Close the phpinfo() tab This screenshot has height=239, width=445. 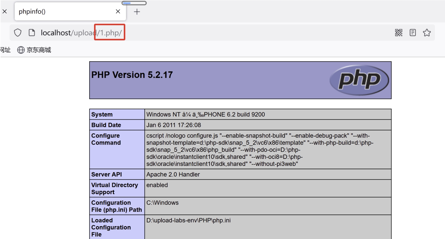coord(118,11)
